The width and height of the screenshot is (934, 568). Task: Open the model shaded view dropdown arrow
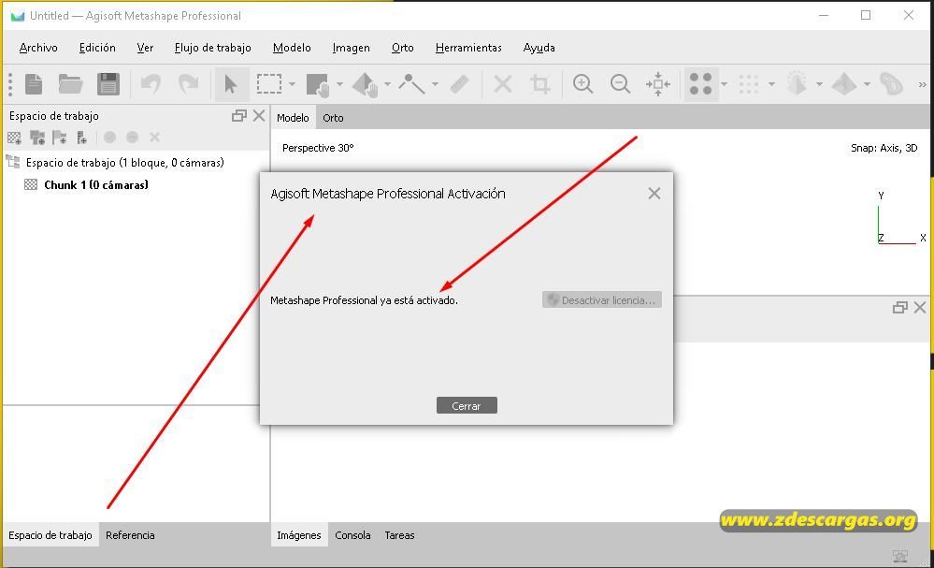click(819, 84)
